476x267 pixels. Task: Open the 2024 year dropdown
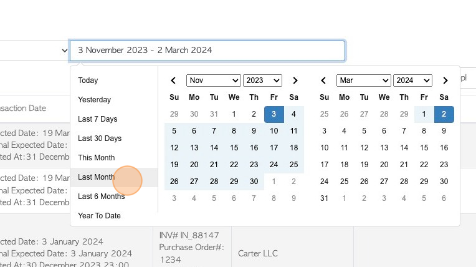[412, 80]
